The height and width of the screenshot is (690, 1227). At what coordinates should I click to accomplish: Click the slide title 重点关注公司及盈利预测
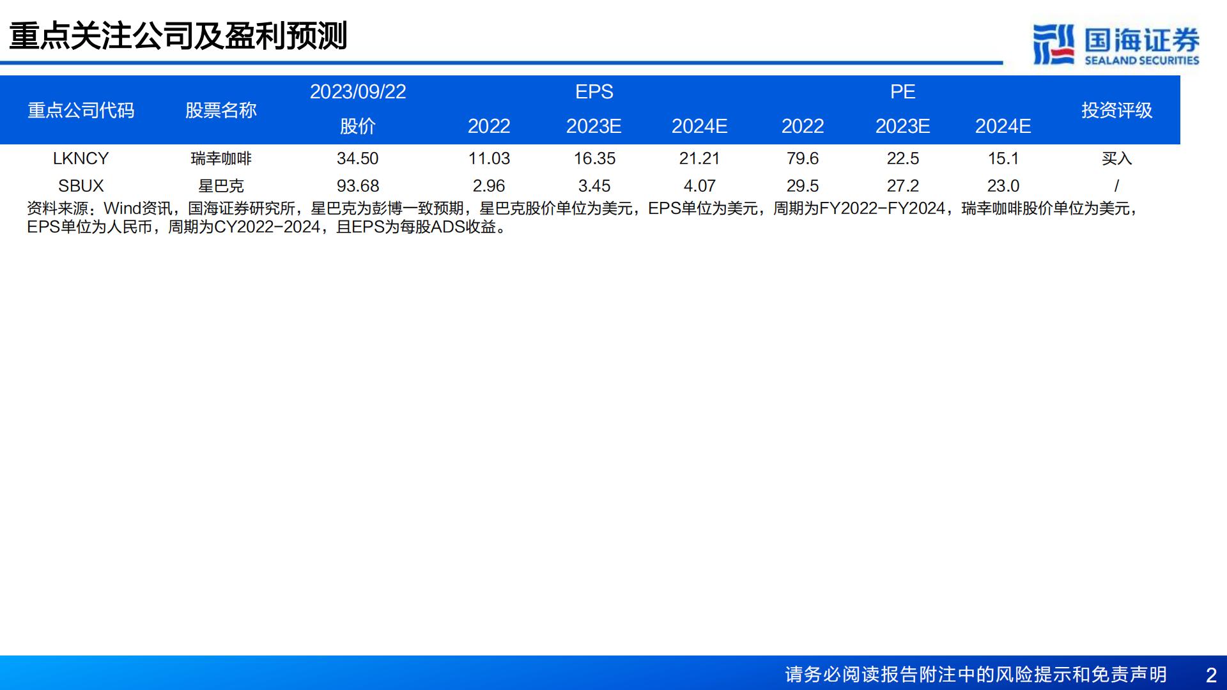coord(178,36)
